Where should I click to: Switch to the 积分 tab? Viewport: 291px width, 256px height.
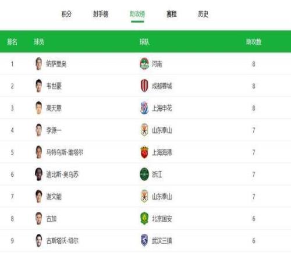click(66, 14)
